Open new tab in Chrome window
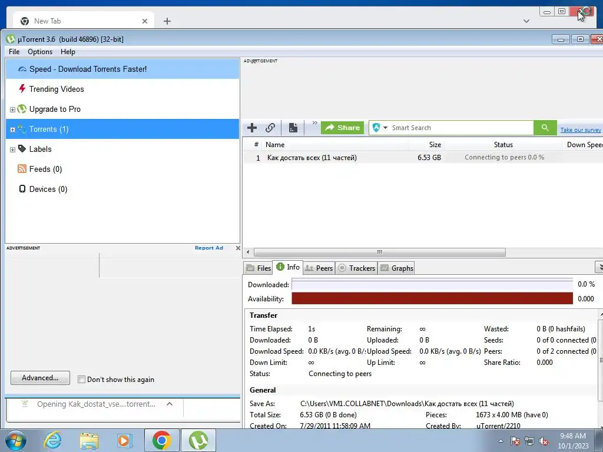 coord(167,21)
